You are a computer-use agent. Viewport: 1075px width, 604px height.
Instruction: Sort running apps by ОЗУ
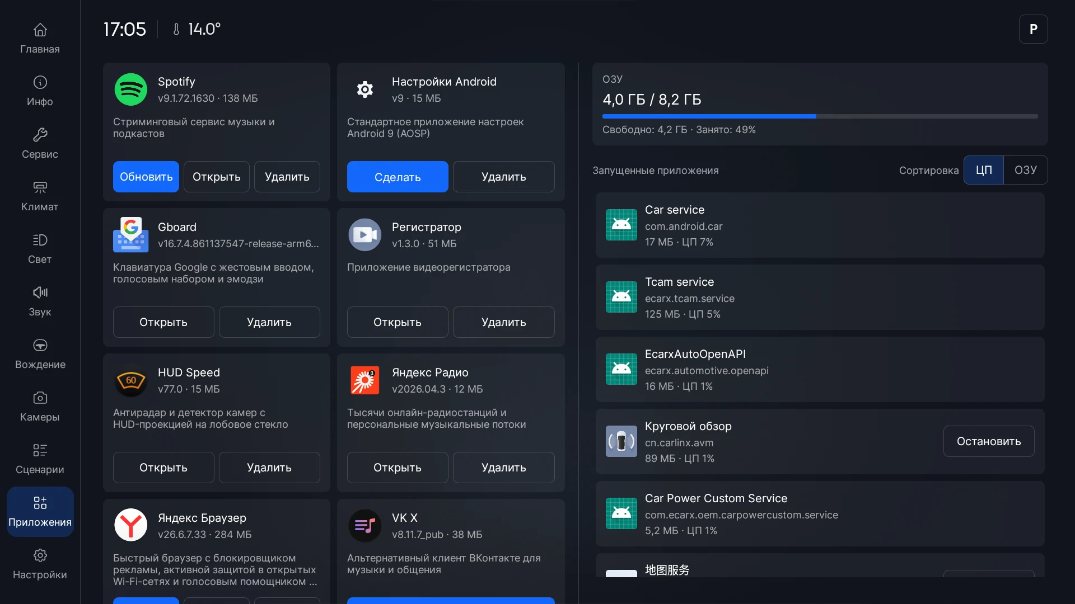coord(1025,170)
